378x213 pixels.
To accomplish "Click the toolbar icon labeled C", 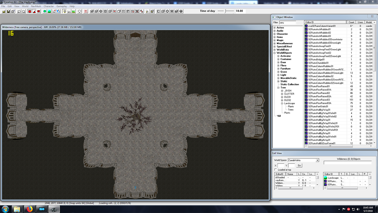I will (158, 11).
